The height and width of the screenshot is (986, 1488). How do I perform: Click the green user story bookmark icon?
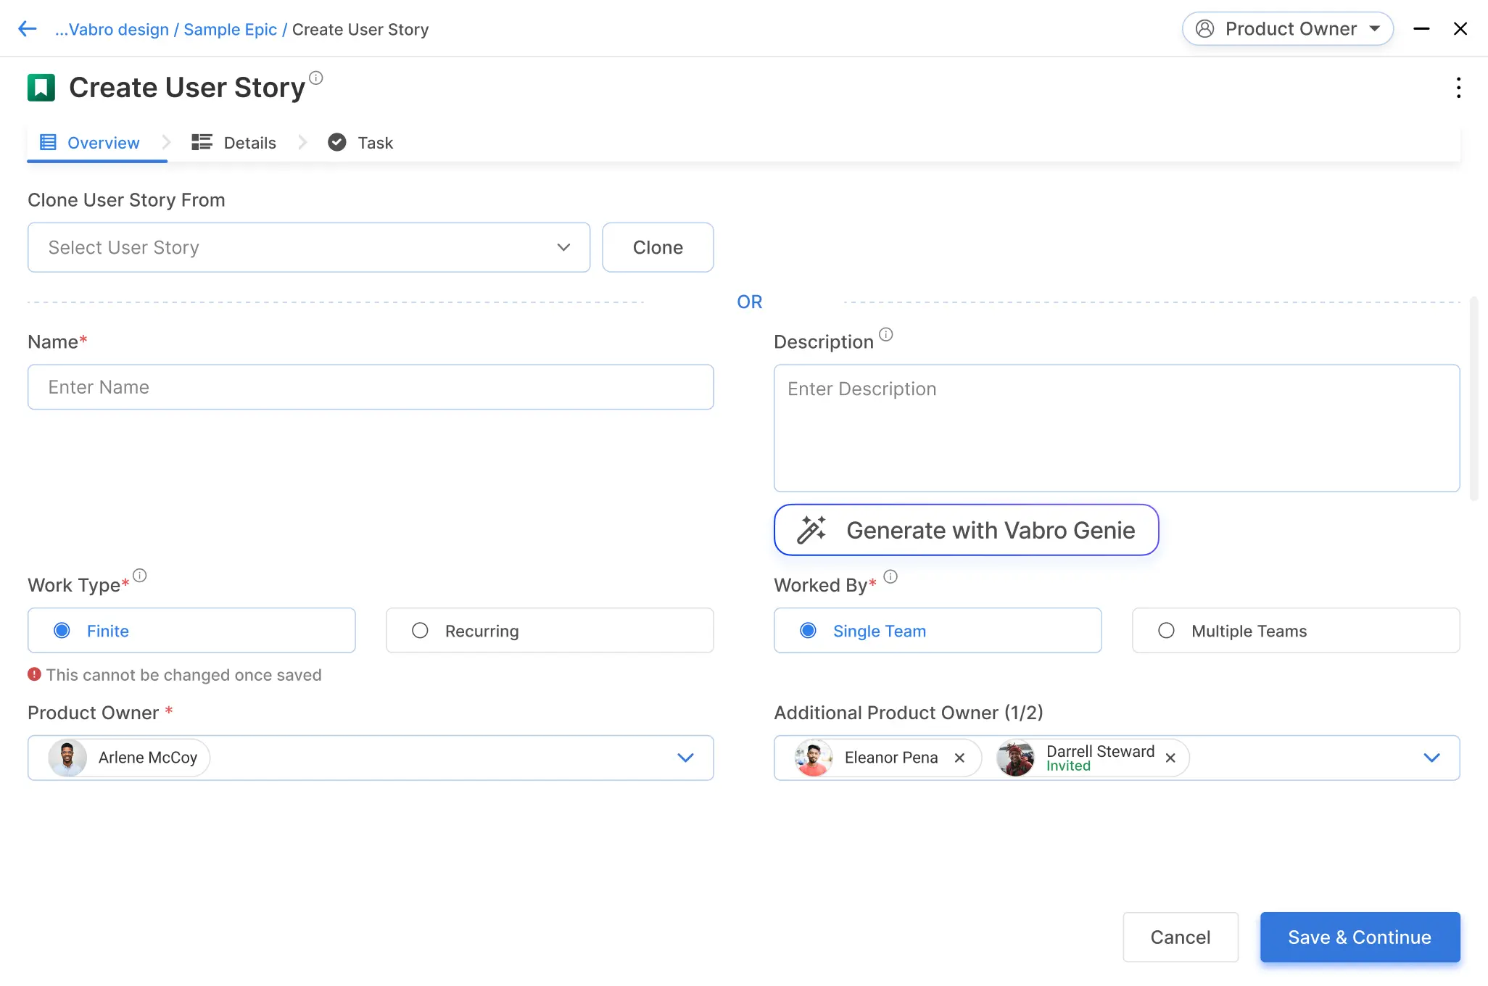tap(41, 88)
